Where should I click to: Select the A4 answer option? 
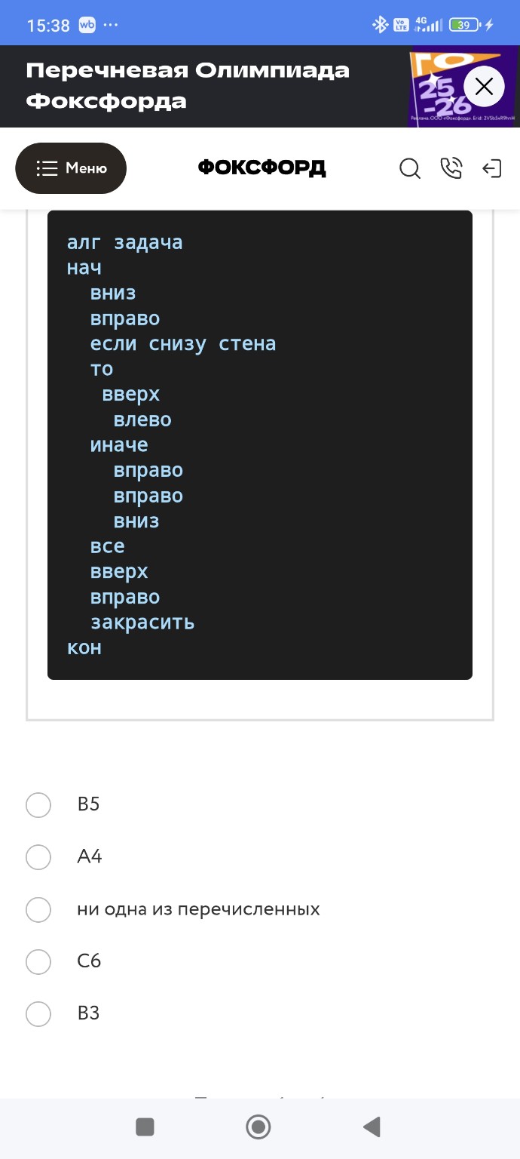tap(38, 857)
